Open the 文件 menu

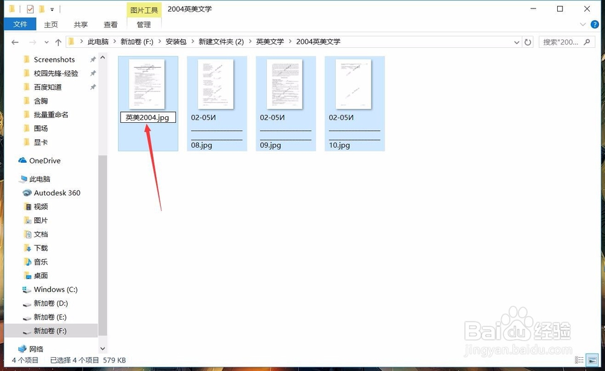click(x=20, y=24)
